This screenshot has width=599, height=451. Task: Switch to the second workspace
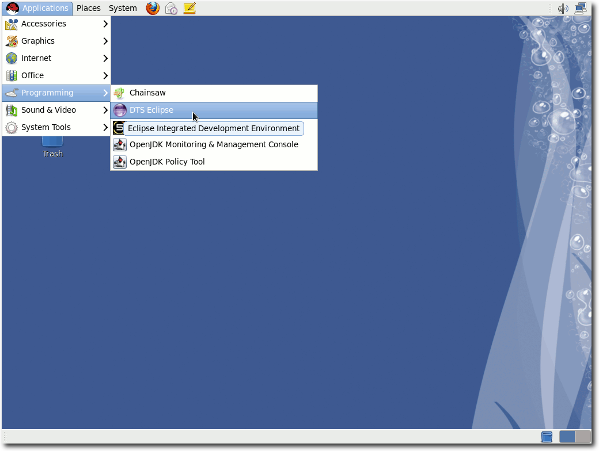(583, 437)
